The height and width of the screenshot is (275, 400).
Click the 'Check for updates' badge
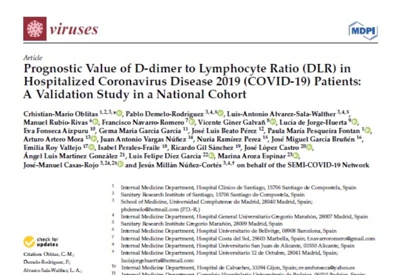[41, 241]
